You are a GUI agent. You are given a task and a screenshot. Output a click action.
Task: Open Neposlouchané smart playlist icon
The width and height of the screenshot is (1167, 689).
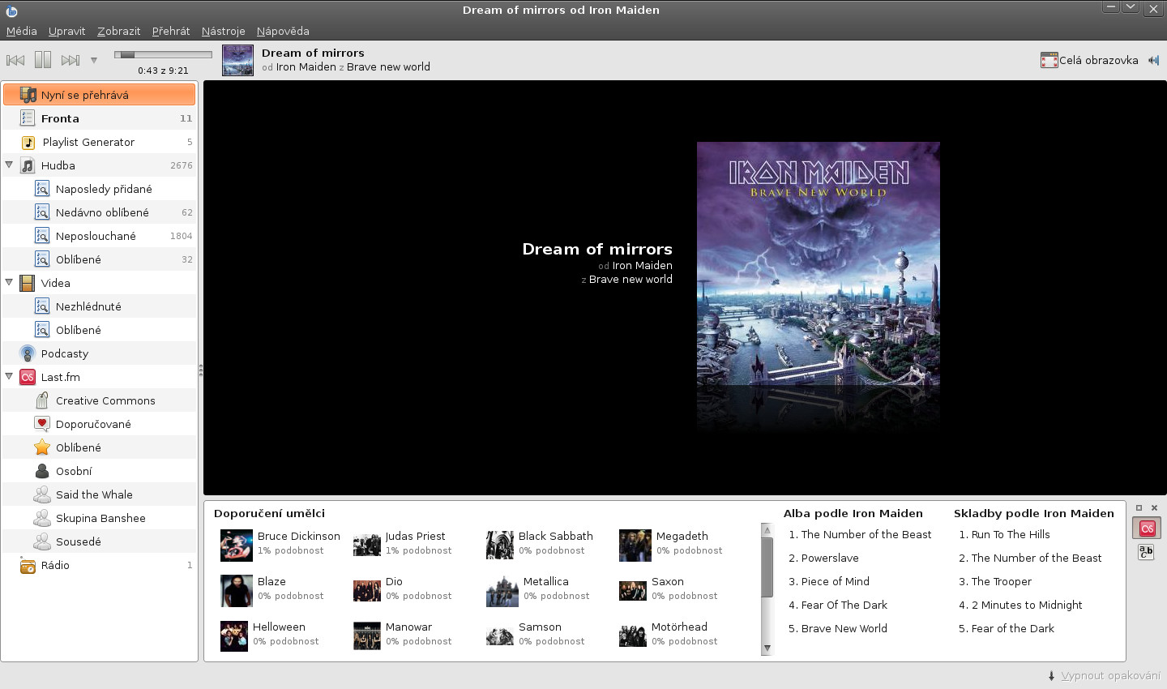coord(42,236)
